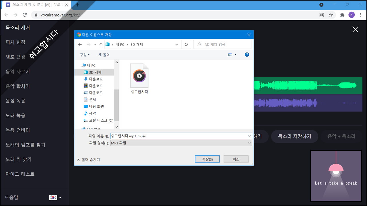Select 로컬 디스크 (C:) in the tree
Viewport: 367px width, 206px height.
[98, 120]
